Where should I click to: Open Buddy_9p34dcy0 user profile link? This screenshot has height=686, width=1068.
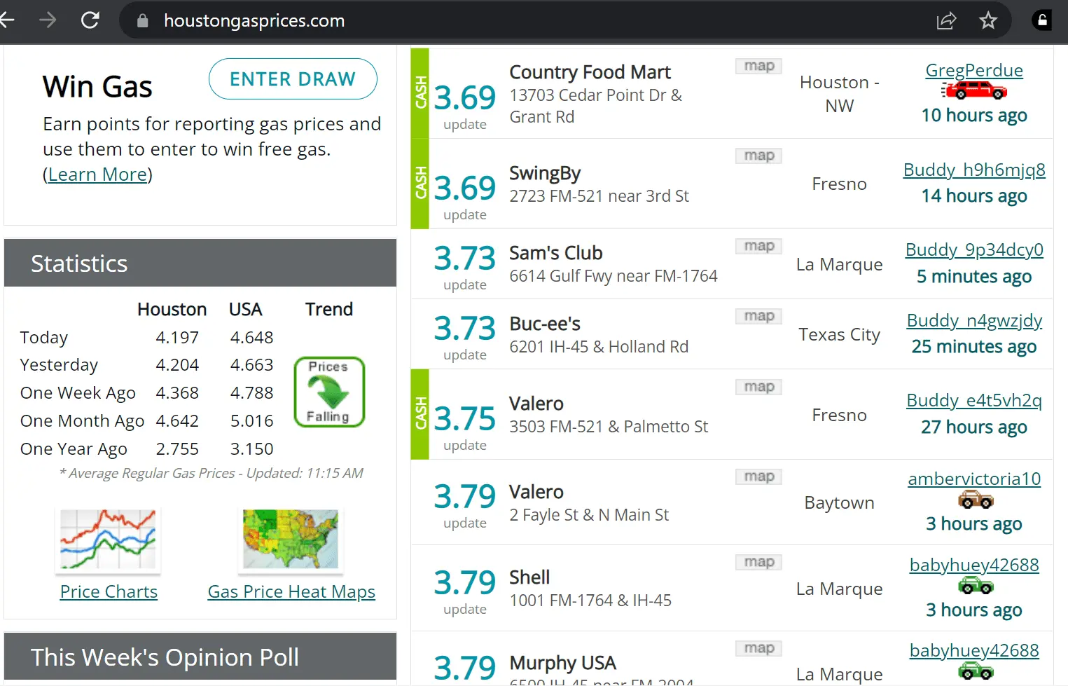(x=974, y=250)
